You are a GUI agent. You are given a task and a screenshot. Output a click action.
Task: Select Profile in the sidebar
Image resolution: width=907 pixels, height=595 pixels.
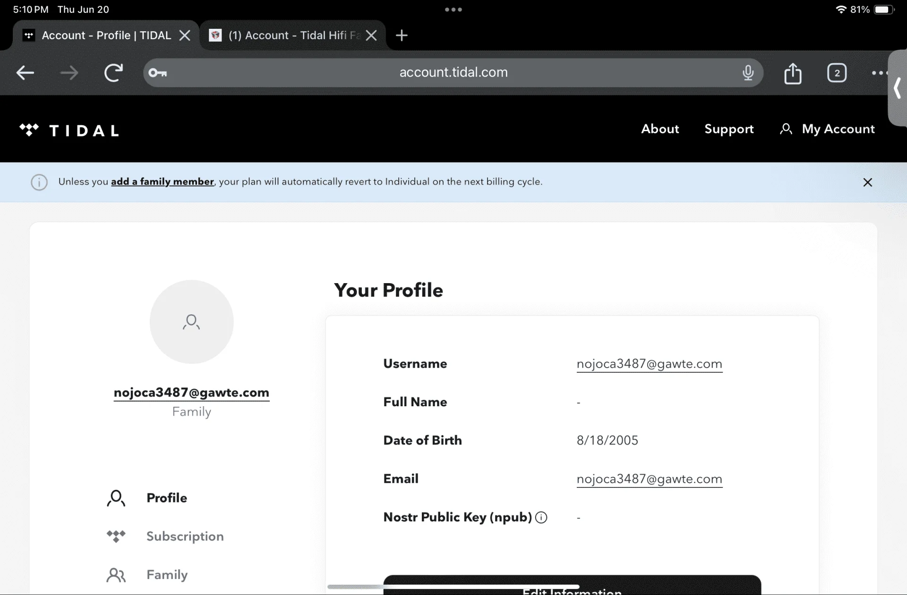pyautogui.click(x=167, y=498)
